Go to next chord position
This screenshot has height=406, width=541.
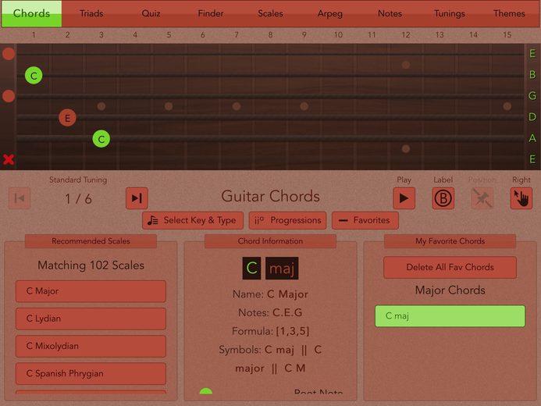tap(137, 198)
